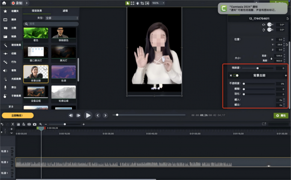Screen dimensions: 291x180
Task: Open the 媒体 media bin
Action: (x=12, y=20)
